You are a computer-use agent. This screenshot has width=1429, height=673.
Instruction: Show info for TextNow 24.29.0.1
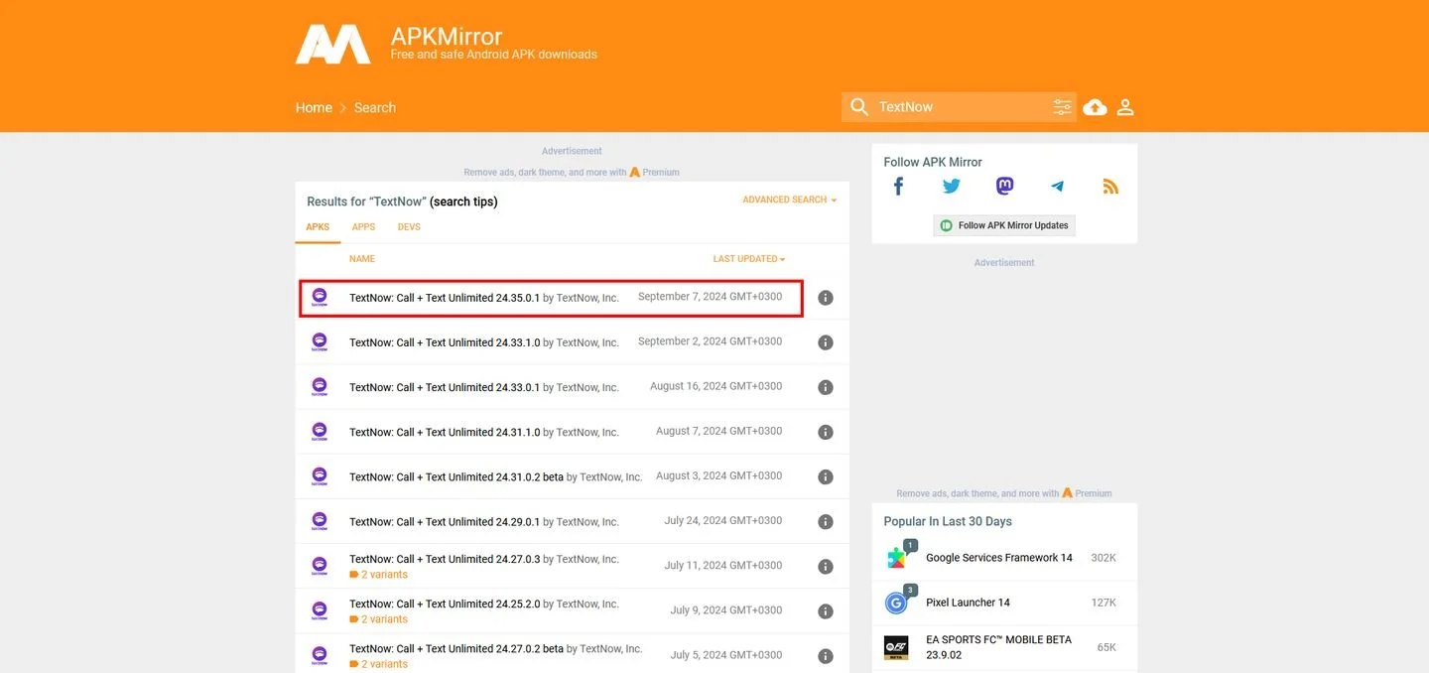825,521
